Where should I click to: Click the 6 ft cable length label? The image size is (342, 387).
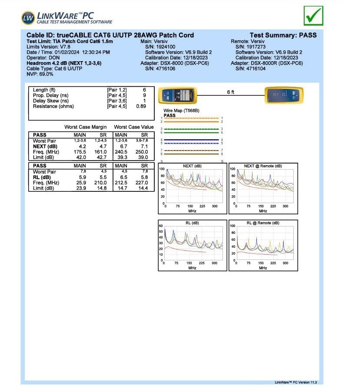[231, 92]
